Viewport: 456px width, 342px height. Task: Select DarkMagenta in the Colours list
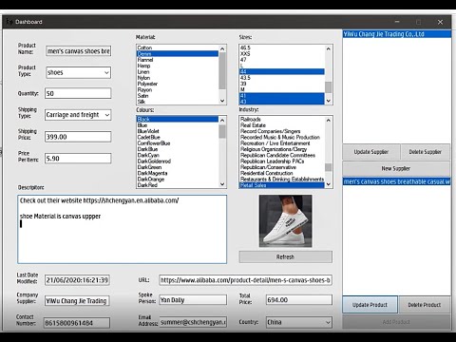coord(178,174)
